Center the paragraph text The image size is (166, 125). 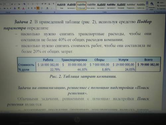click(x=32, y=8)
